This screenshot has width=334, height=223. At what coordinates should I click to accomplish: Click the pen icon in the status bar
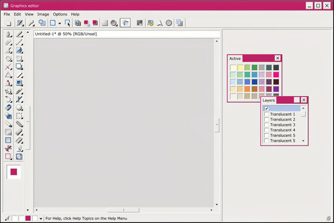point(7,218)
